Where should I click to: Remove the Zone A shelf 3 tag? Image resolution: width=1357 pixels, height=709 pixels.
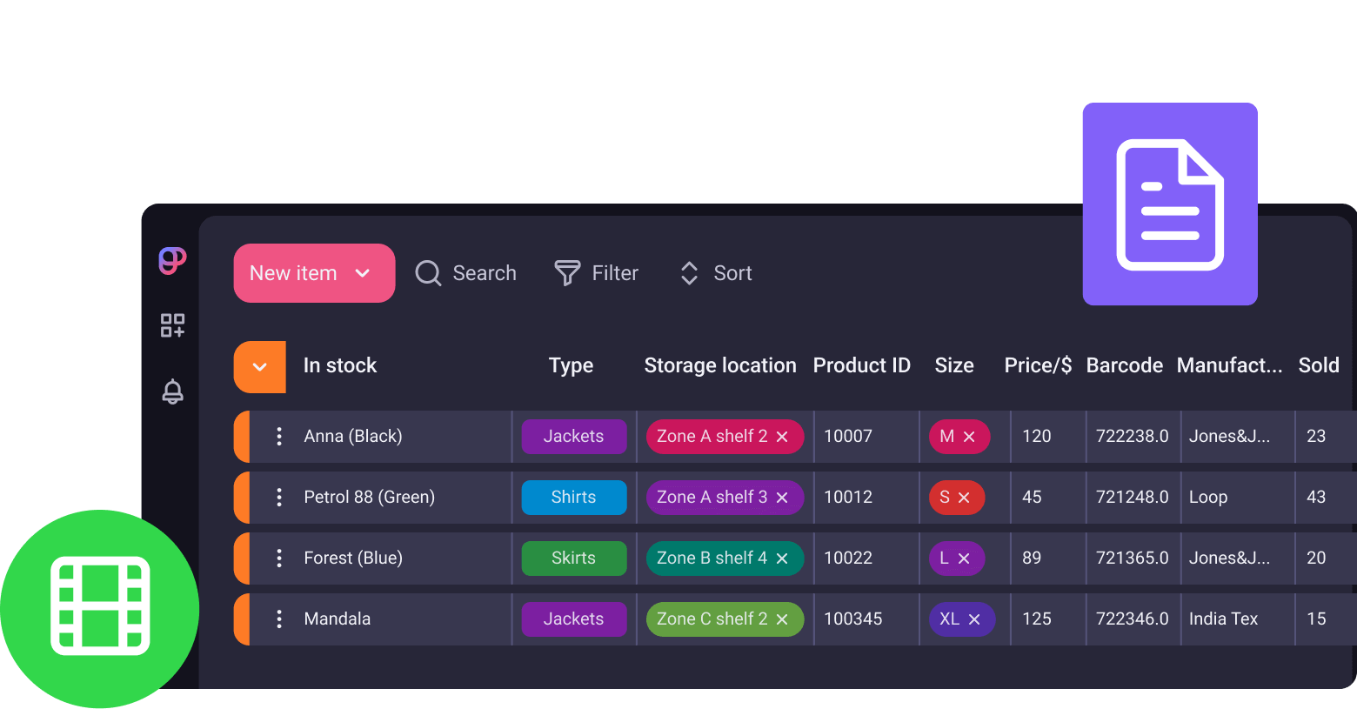pyautogui.click(x=783, y=497)
